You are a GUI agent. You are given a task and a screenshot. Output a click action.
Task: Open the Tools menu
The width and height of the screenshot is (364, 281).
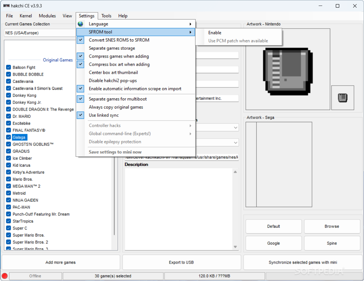click(106, 16)
